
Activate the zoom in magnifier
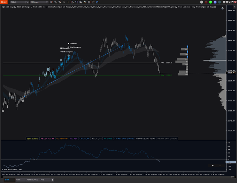60,2
